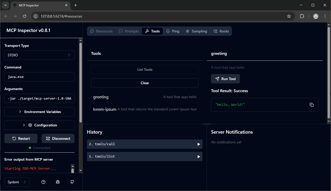
Task: Open the GitHub repository icon
Action: (x=72, y=182)
